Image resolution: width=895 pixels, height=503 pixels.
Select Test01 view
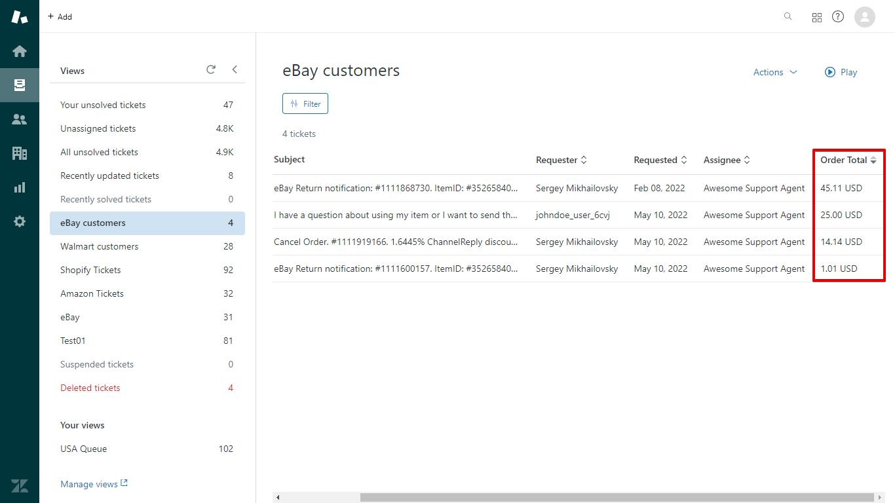[147, 341]
